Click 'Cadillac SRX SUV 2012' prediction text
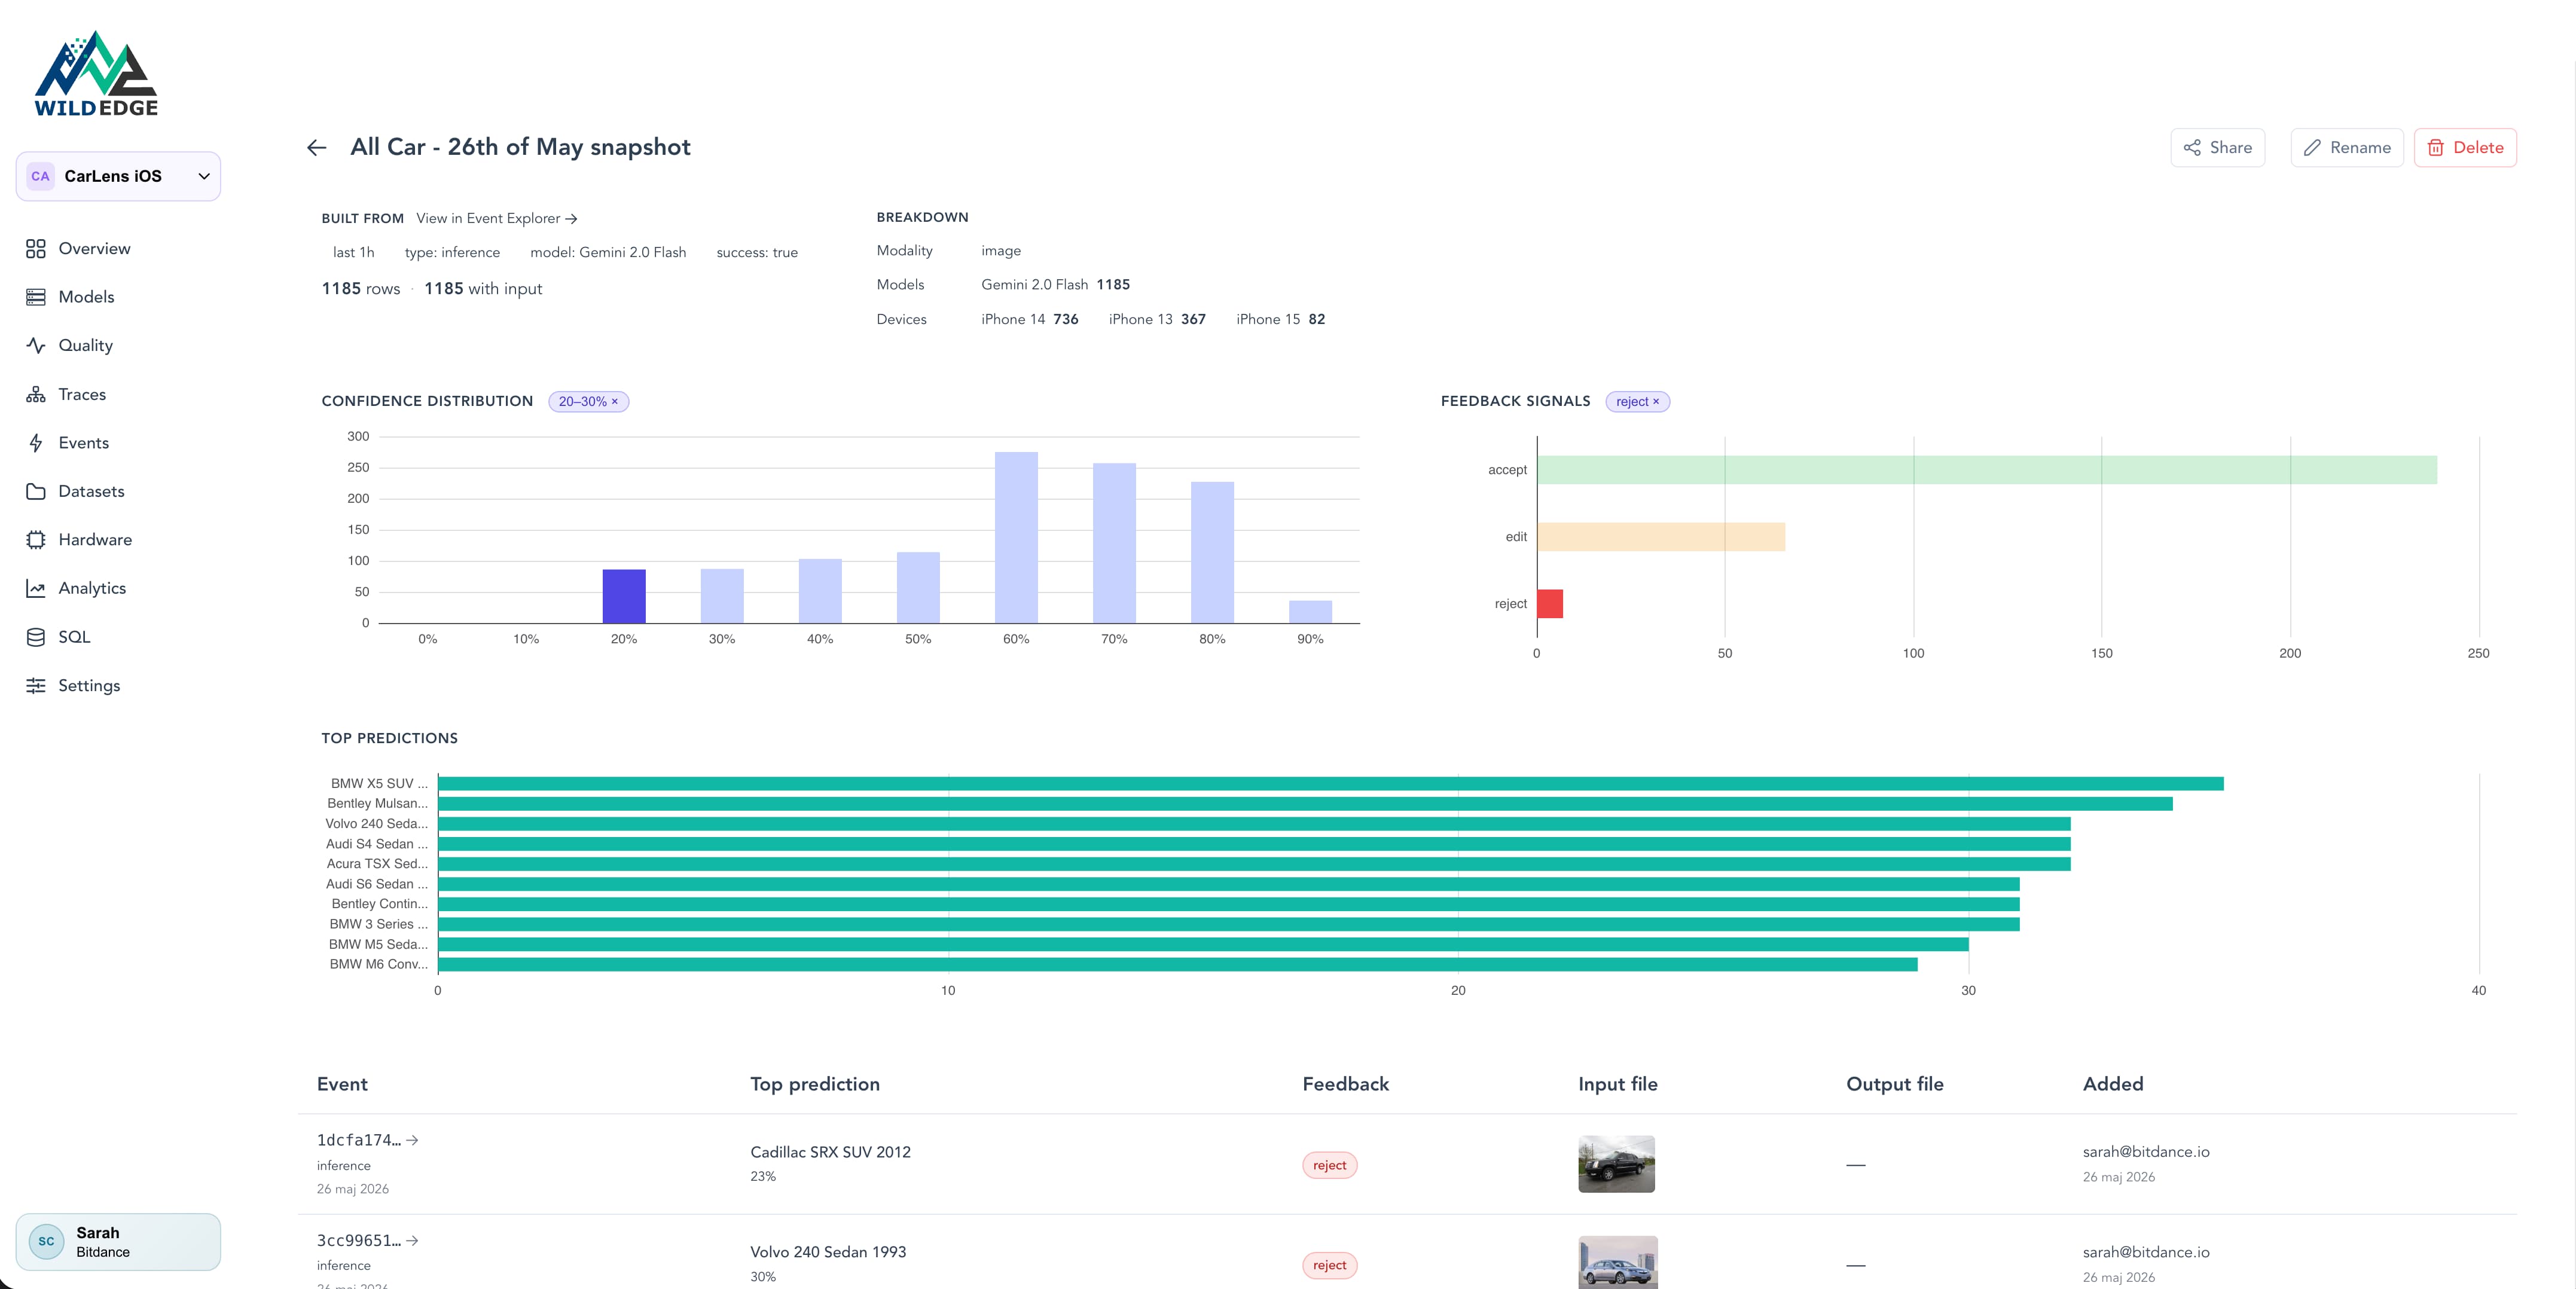This screenshot has width=2576, height=1289. tap(830, 1152)
